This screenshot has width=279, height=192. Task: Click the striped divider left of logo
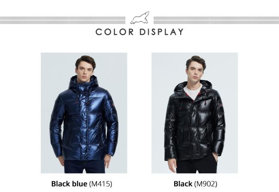pos(63,20)
